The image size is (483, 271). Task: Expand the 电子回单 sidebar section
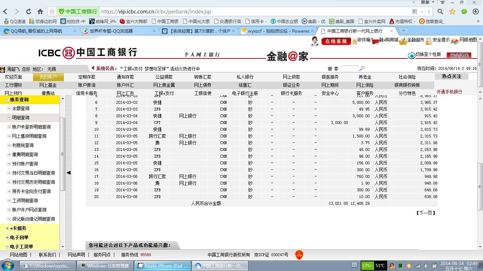click(x=7, y=238)
